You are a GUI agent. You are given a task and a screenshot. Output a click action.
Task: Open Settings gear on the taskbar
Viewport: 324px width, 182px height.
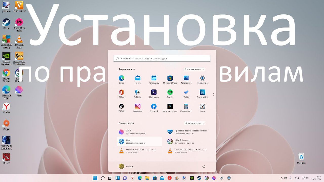(x=229, y=178)
